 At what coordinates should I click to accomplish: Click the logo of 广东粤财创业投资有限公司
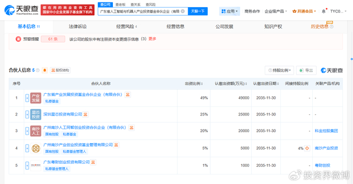(x=36, y=165)
